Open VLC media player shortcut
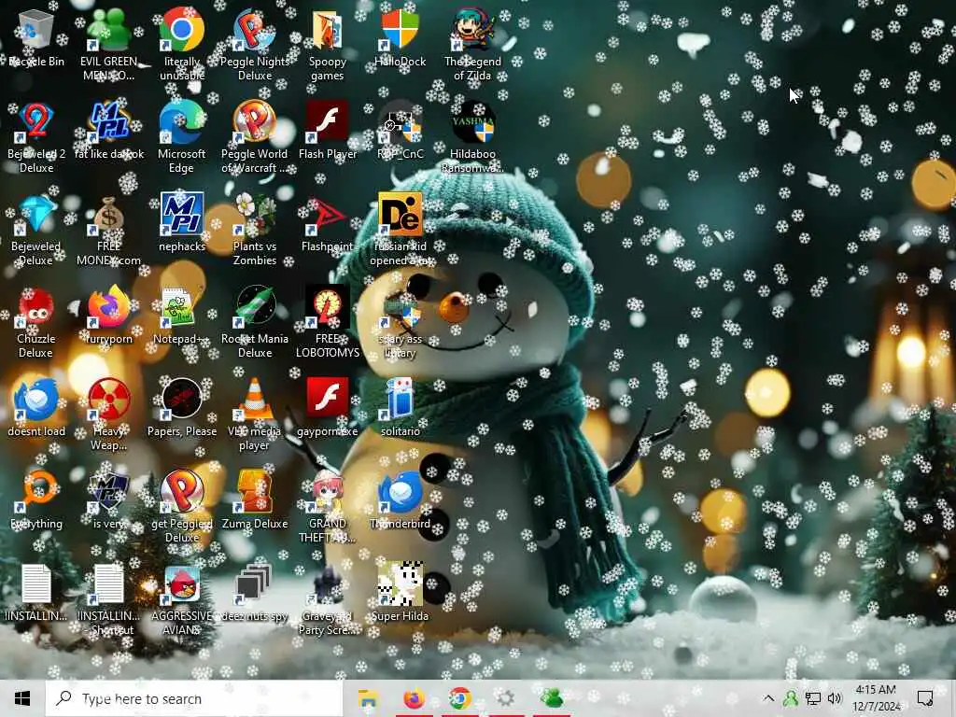The height and width of the screenshot is (717, 956). [x=255, y=415]
